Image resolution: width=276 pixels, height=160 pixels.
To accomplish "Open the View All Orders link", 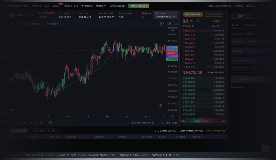I will point(214,131).
